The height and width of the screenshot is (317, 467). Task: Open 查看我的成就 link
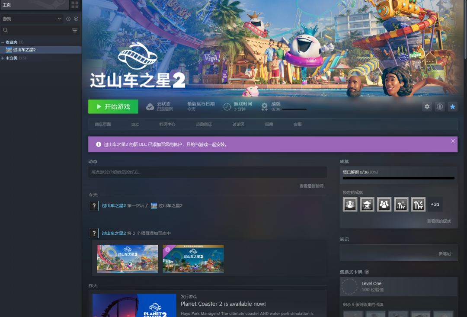point(439,221)
